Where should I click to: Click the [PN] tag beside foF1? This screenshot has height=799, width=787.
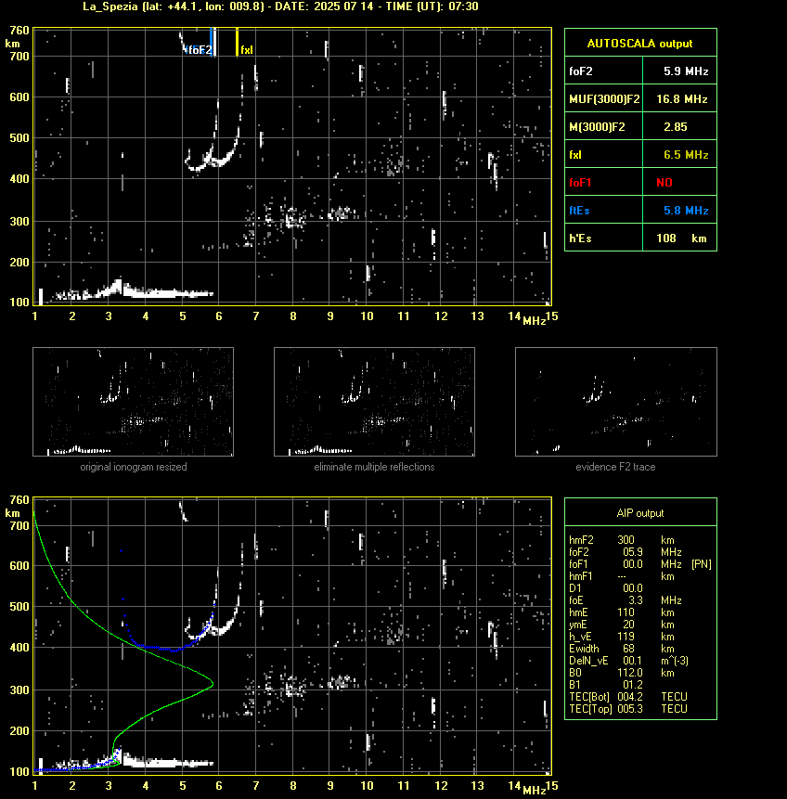pos(702,564)
